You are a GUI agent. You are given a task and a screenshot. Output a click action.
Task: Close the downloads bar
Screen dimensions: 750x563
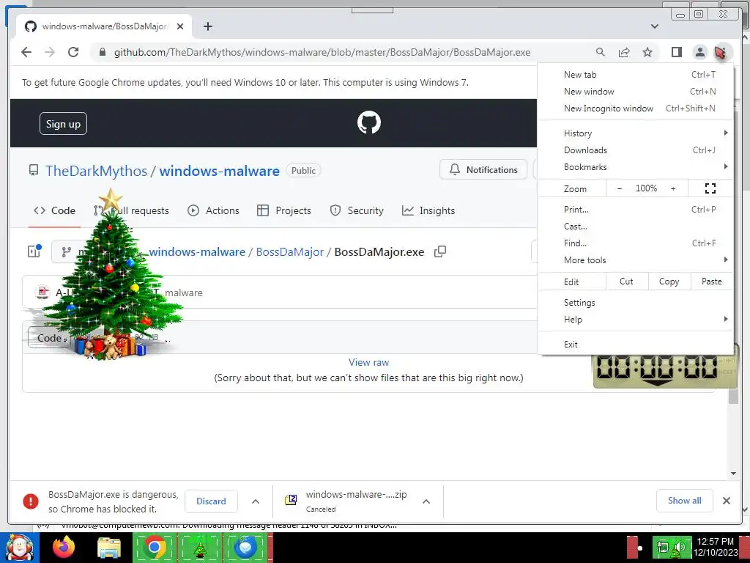click(726, 501)
